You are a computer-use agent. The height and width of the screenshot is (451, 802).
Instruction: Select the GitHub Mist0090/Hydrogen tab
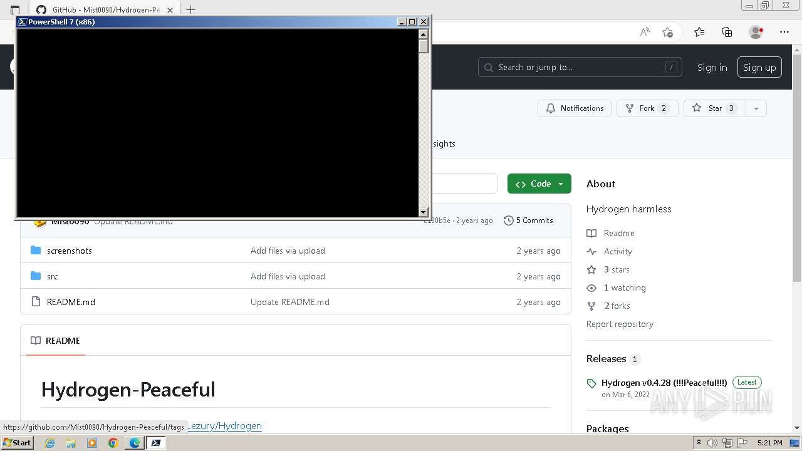point(105,10)
